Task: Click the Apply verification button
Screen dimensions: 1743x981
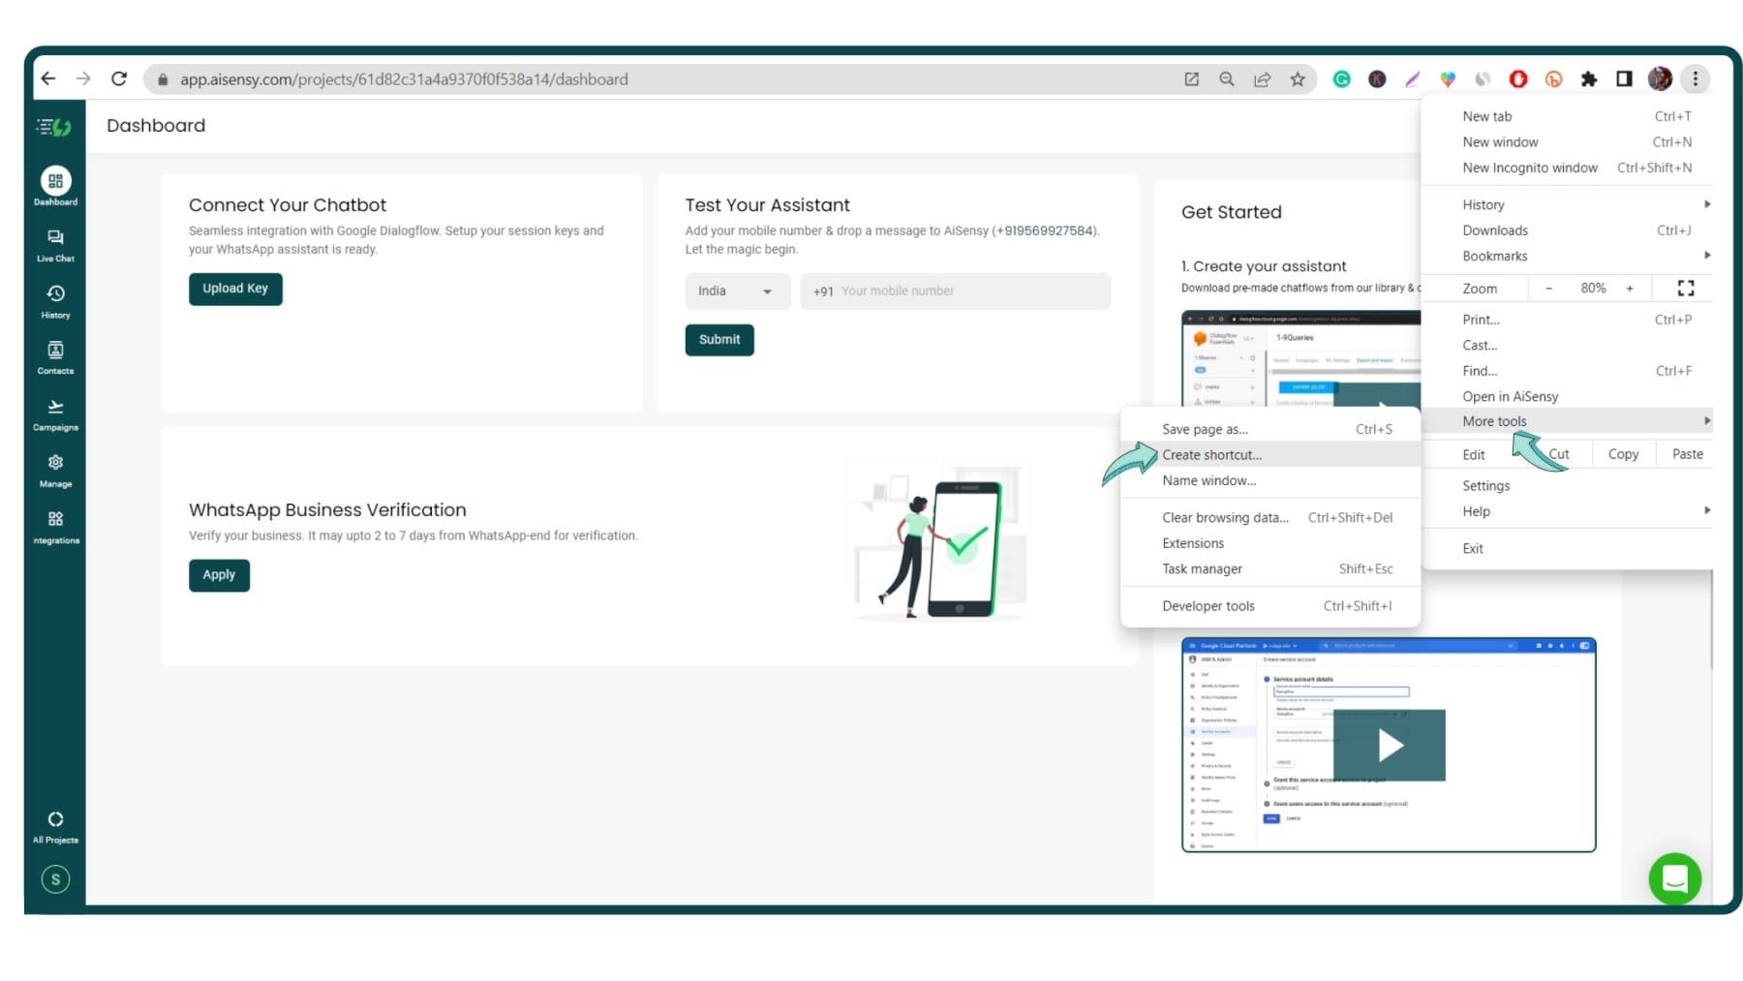Action: pyautogui.click(x=219, y=575)
